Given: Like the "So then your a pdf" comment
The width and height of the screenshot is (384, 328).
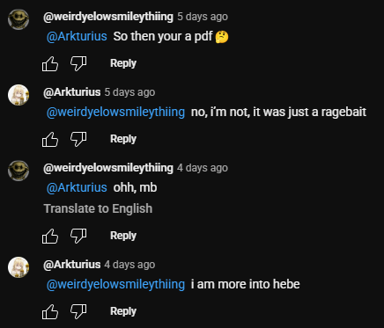Looking at the screenshot, I should click(50, 63).
